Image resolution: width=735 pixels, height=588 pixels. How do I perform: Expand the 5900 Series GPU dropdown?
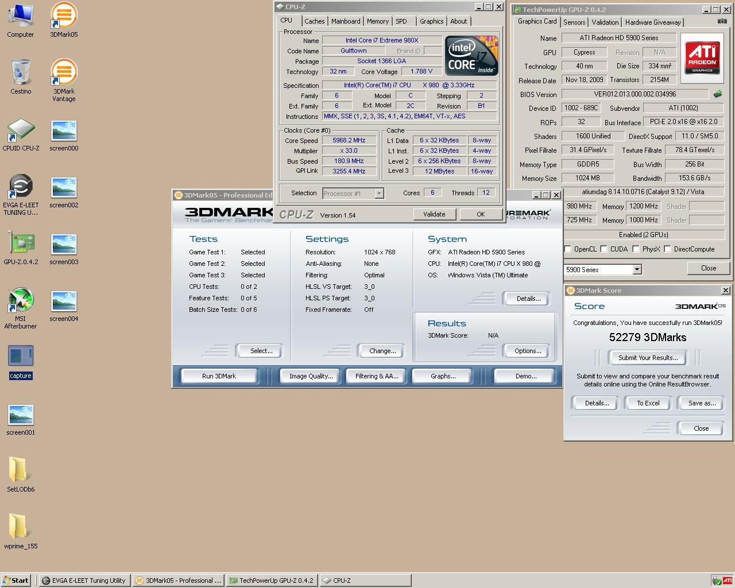(637, 270)
